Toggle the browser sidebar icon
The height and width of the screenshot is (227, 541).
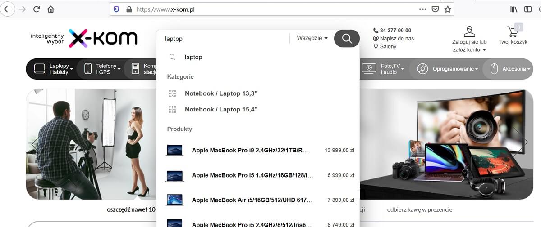(x=528, y=9)
